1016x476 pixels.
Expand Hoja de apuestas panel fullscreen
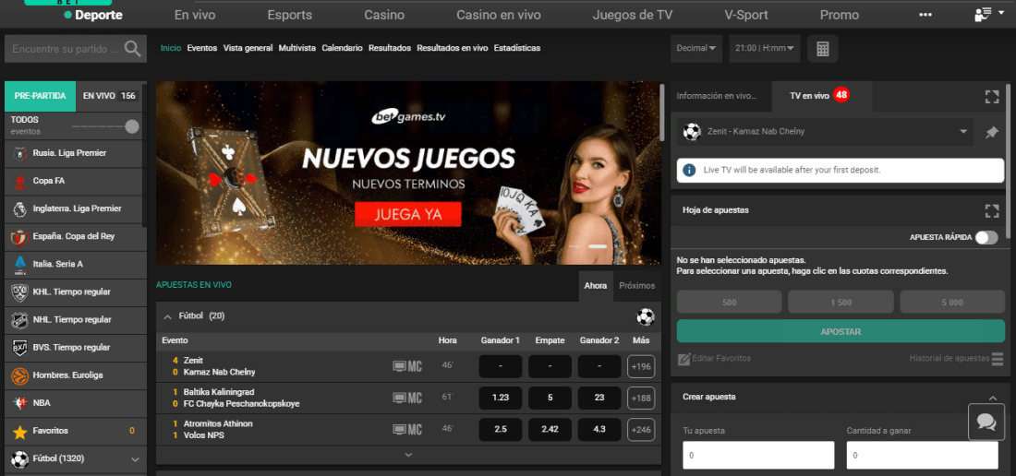(x=991, y=210)
